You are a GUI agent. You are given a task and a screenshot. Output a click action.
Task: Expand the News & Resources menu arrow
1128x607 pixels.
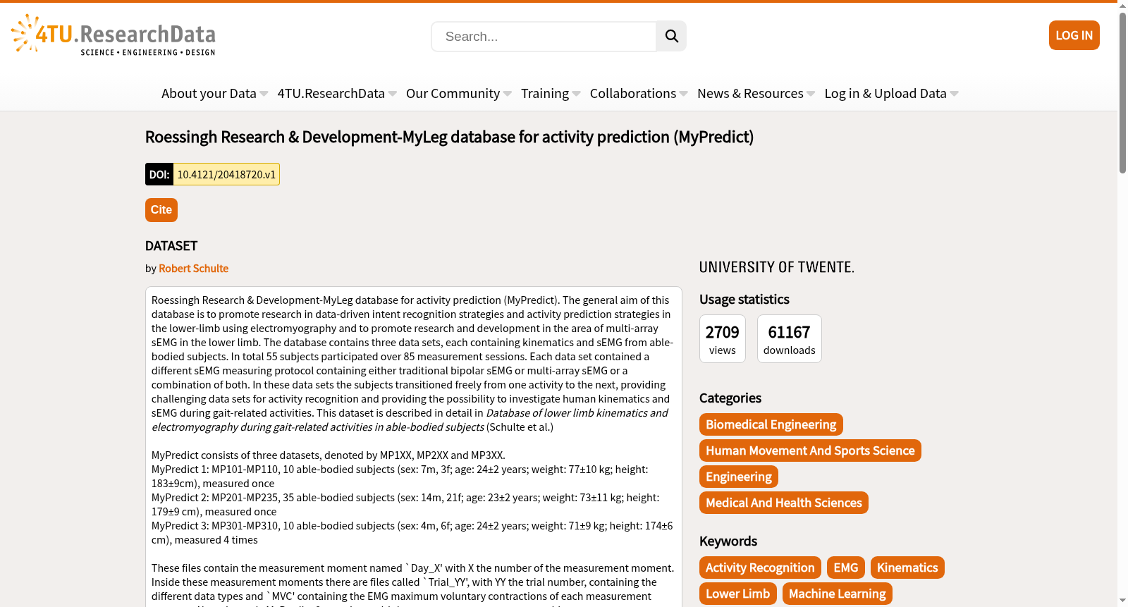pos(811,94)
